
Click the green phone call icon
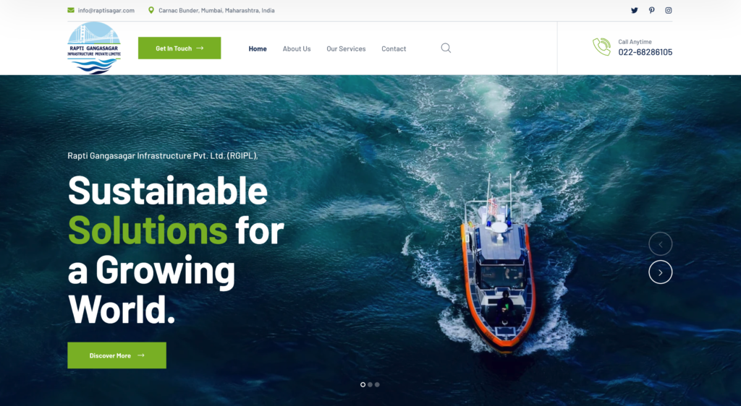pos(601,47)
